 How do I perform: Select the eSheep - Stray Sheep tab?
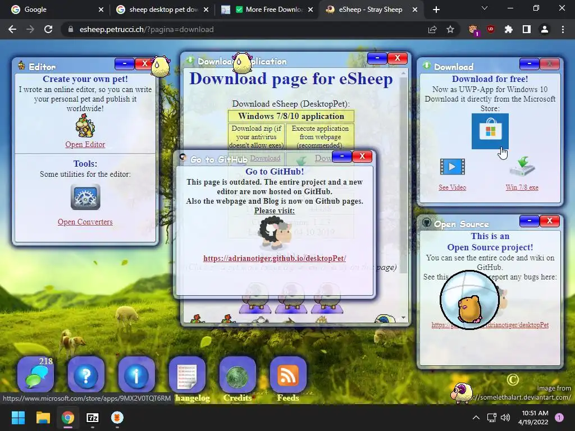pyautogui.click(x=372, y=10)
